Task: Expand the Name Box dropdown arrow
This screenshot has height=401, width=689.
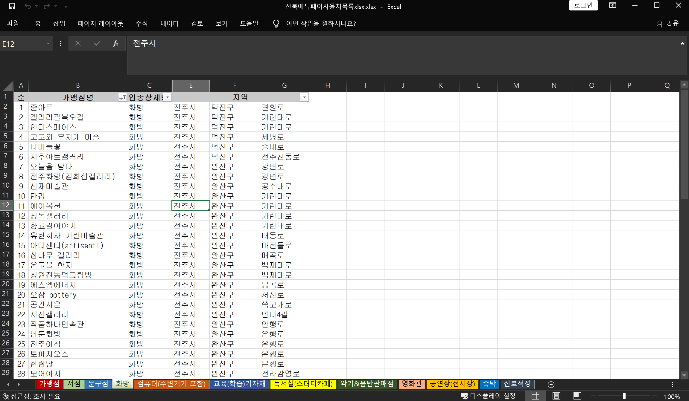Action: [48, 44]
